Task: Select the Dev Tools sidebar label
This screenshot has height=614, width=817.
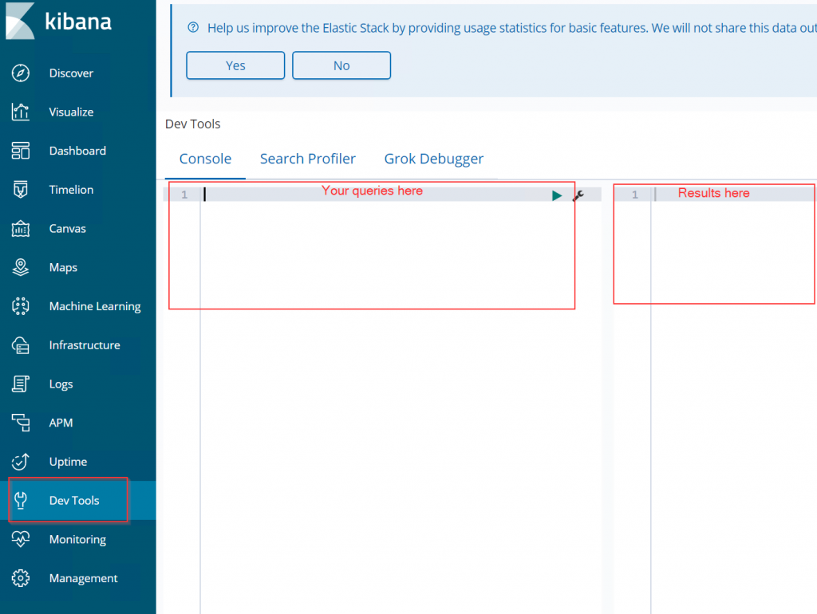Action: [x=74, y=501]
